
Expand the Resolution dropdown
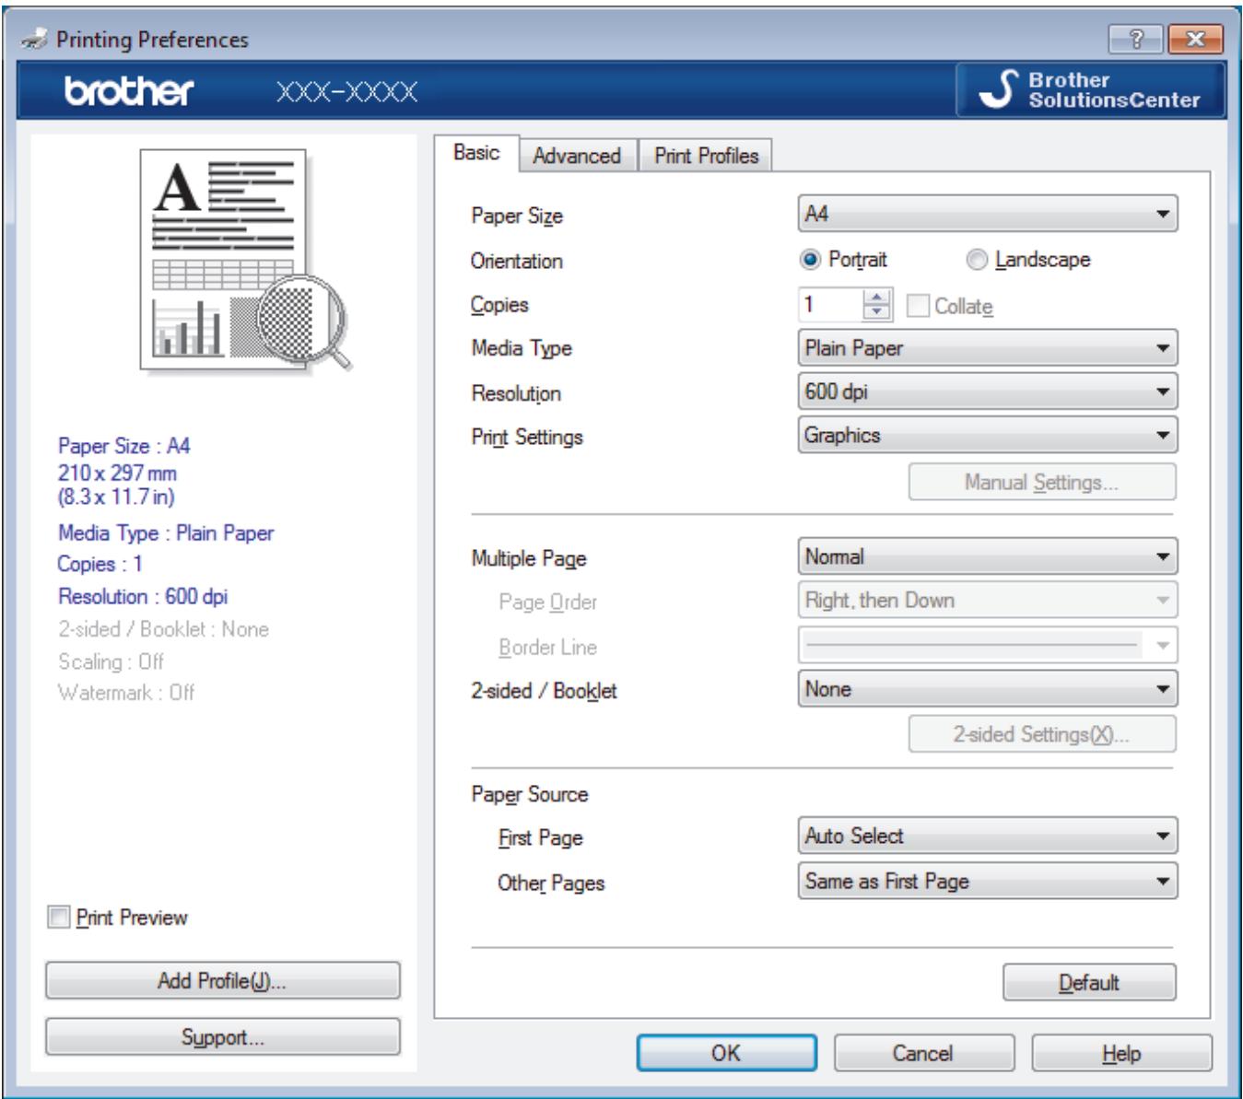tap(988, 392)
